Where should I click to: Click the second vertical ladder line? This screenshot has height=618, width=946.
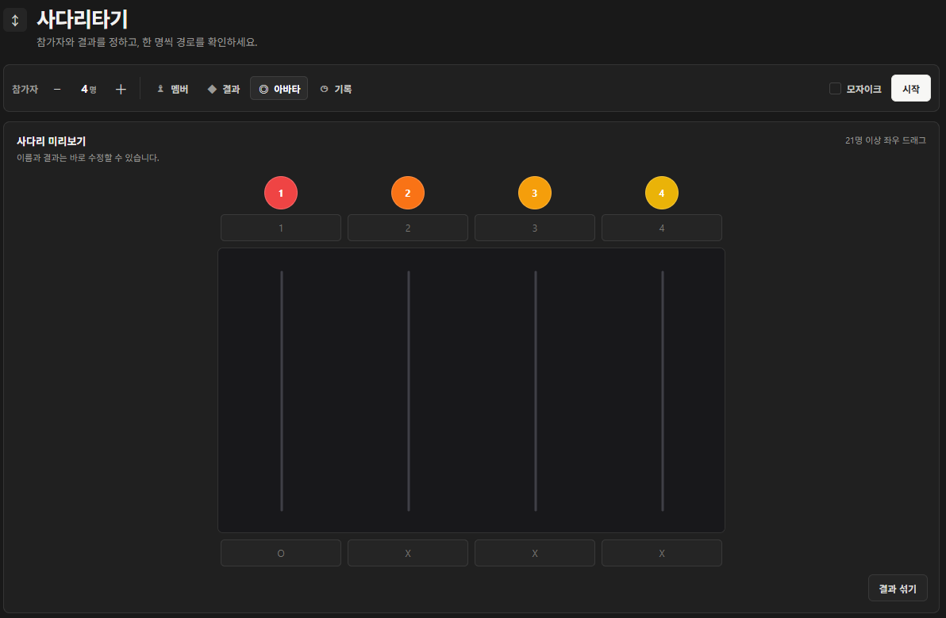point(409,390)
